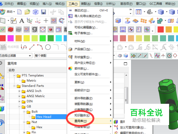Viewport: 178px width, 134px height.
Task: Click the 启动 start button
Action: pos(8,12)
